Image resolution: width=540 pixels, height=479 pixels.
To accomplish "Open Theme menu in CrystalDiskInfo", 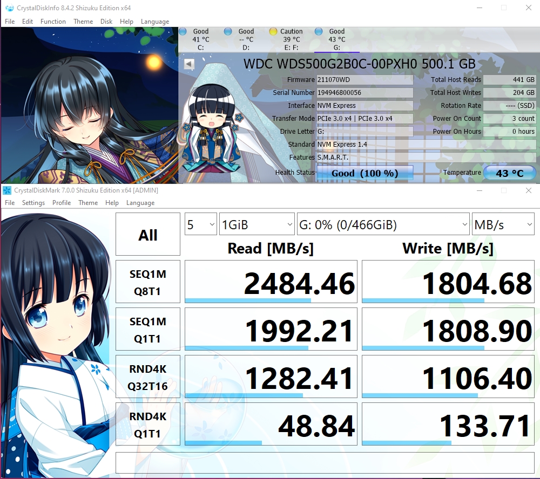I will click(83, 22).
